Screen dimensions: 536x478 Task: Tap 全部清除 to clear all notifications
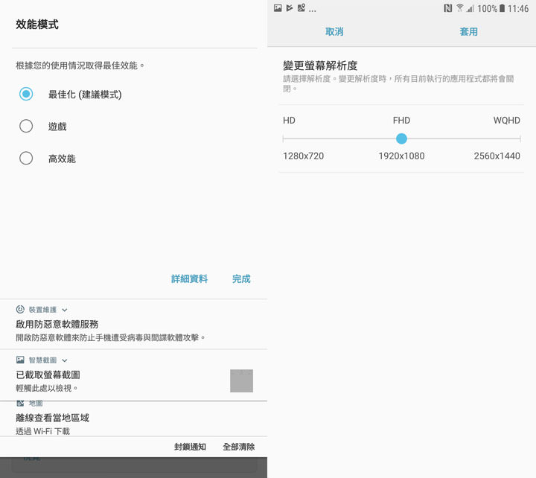pos(238,447)
